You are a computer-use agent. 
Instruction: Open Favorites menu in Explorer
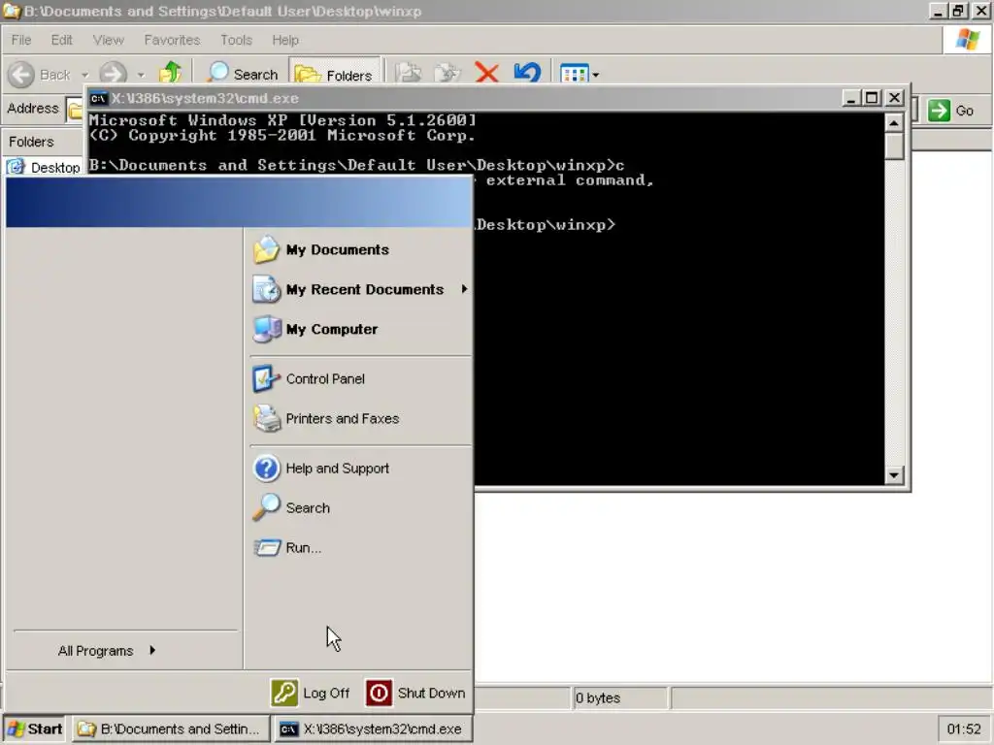pyautogui.click(x=172, y=40)
